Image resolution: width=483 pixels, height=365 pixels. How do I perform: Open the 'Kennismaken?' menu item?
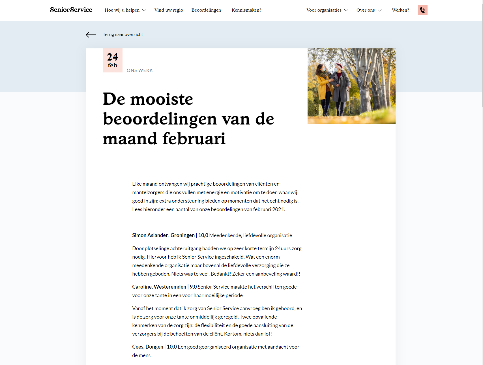246,10
